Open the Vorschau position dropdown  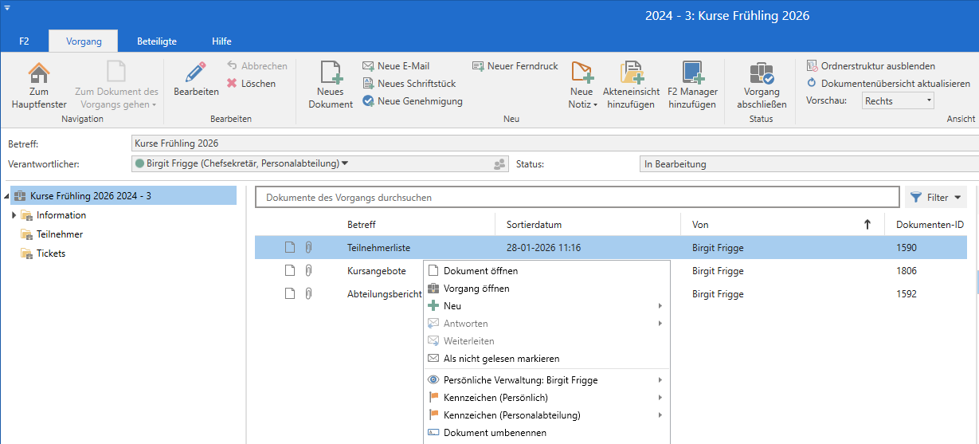point(929,101)
